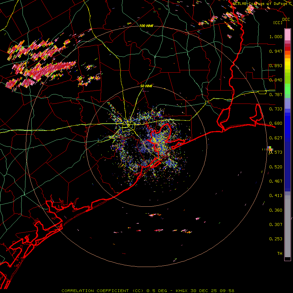
Task: Select the 0.627 scale value
Action: [x=276, y=138]
